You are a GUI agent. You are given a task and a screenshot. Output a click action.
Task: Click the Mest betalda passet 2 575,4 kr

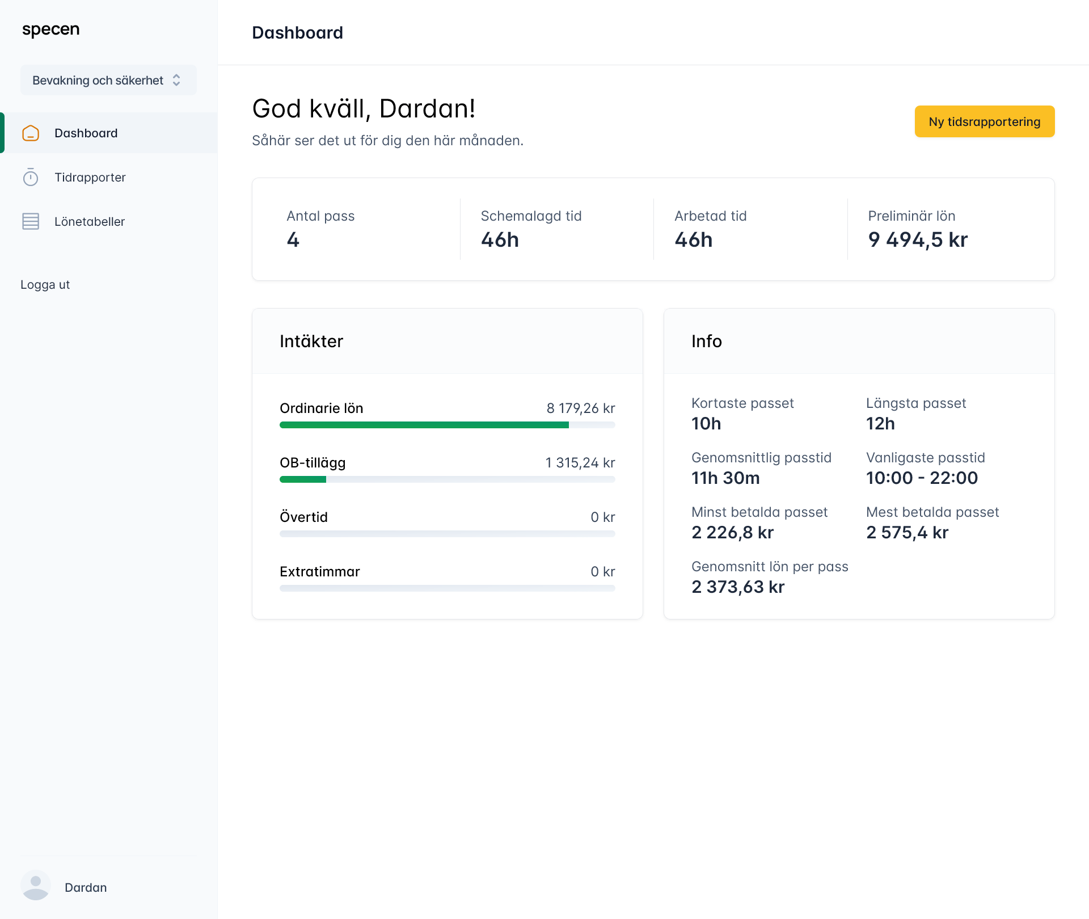coord(907,532)
